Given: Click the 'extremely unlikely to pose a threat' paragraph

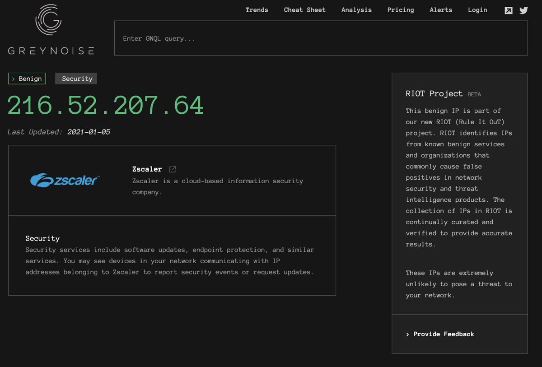Looking at the screenshot, I should coord(459,284).
